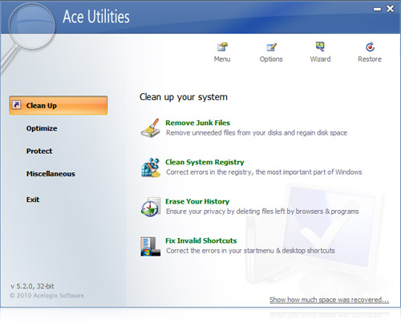Viewport: 401px width, 323px height.
Task: Click Show how much space was recovered
Action: pyautogui.click(x=329, y=300)
